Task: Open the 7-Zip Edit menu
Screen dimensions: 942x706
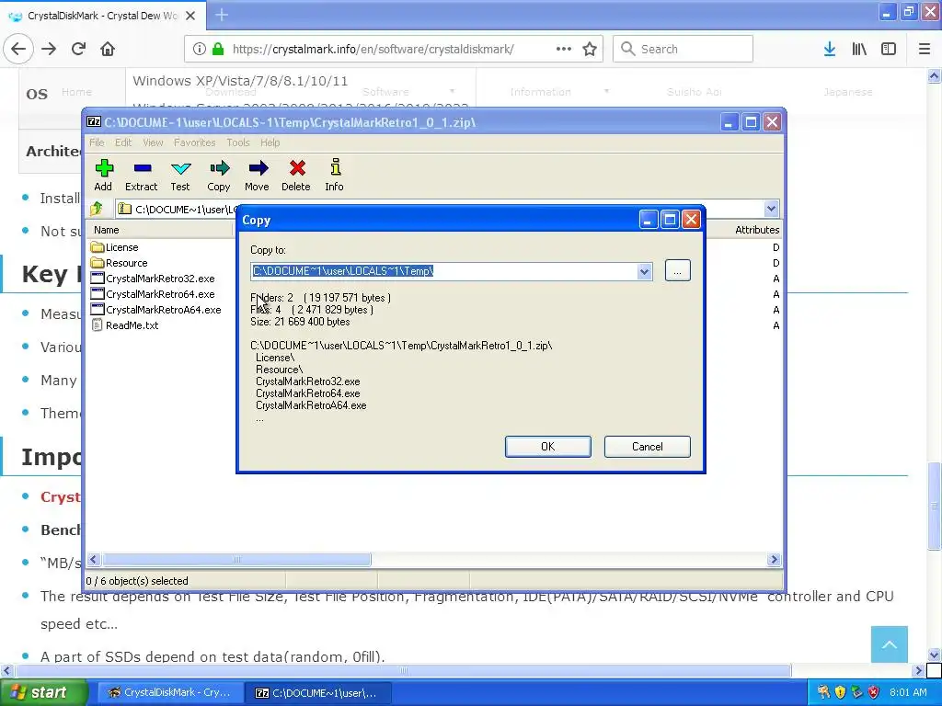Action: click(x=123, y=142)
